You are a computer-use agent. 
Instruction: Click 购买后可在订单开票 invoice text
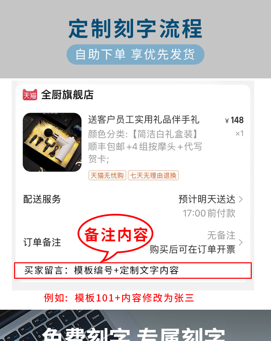(192, 249)
